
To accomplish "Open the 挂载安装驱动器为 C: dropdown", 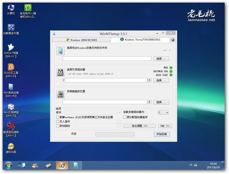I will (163, 112).
